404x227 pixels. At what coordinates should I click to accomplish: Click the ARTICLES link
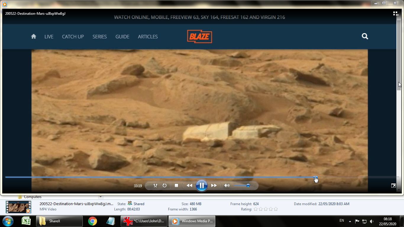148,37
